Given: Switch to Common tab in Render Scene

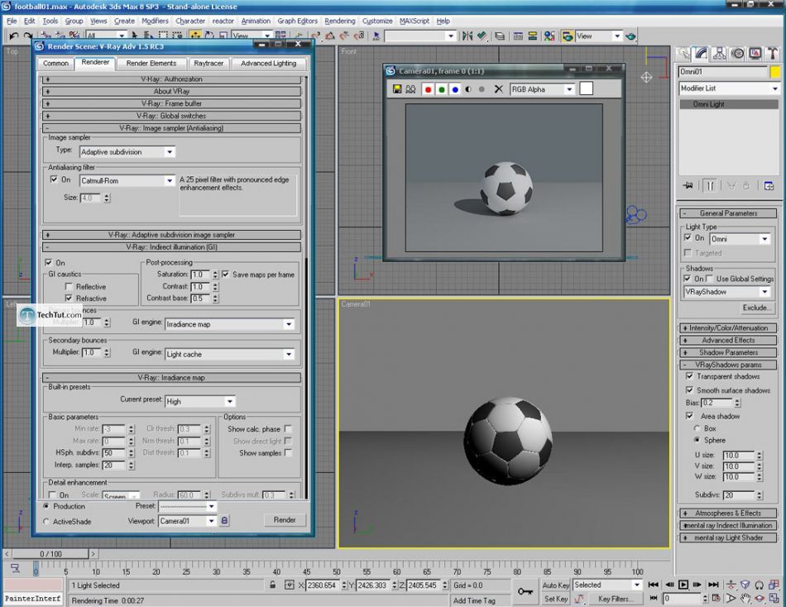Looking at the screenshot, I should (55, 64).
